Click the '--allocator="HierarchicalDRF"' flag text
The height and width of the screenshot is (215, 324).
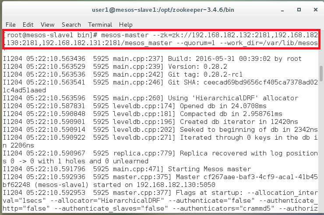pyautogui.click(x=107, y=200)
